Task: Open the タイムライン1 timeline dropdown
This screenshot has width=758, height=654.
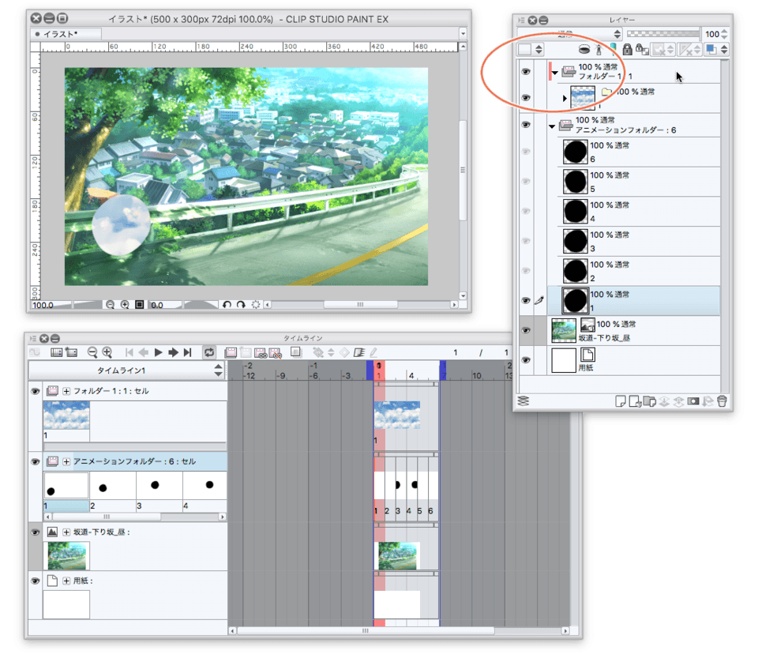Action: [219, 370]
